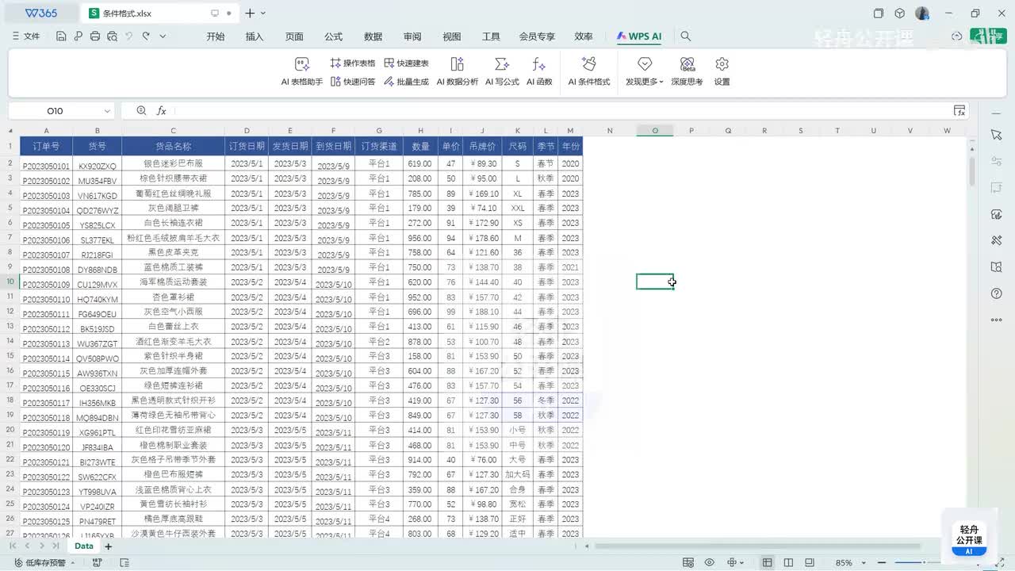Image resolution: width=1015 pixels, height=571 pixels.
Task: Save the workbook from the quick toolbar
Action: 61,36
